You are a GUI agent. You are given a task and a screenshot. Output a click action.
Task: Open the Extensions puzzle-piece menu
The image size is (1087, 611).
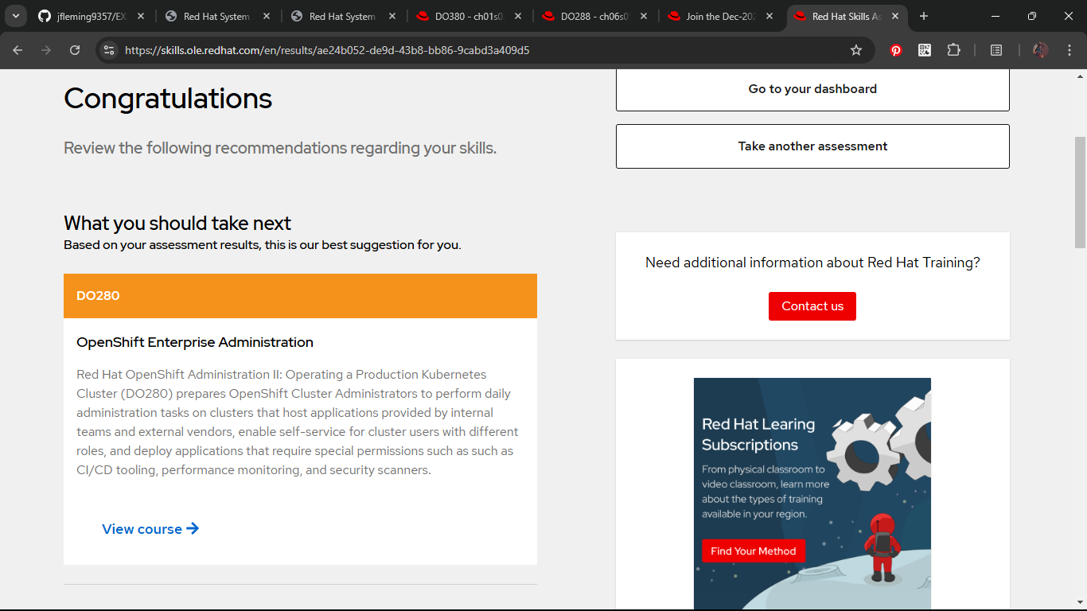point(954,49)
